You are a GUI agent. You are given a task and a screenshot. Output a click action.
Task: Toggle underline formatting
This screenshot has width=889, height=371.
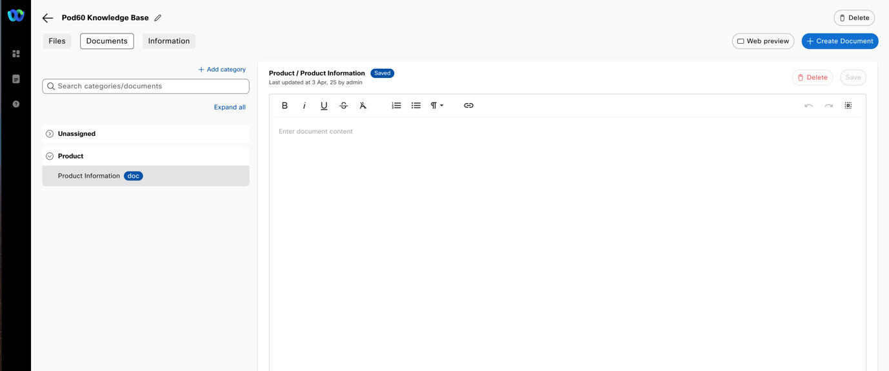click(x=324, y=106)
